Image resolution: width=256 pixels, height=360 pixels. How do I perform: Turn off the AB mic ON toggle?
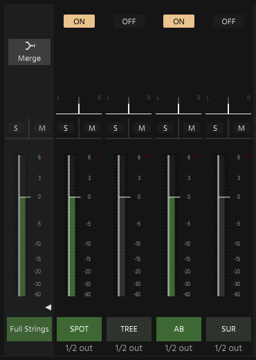point(179,21)
